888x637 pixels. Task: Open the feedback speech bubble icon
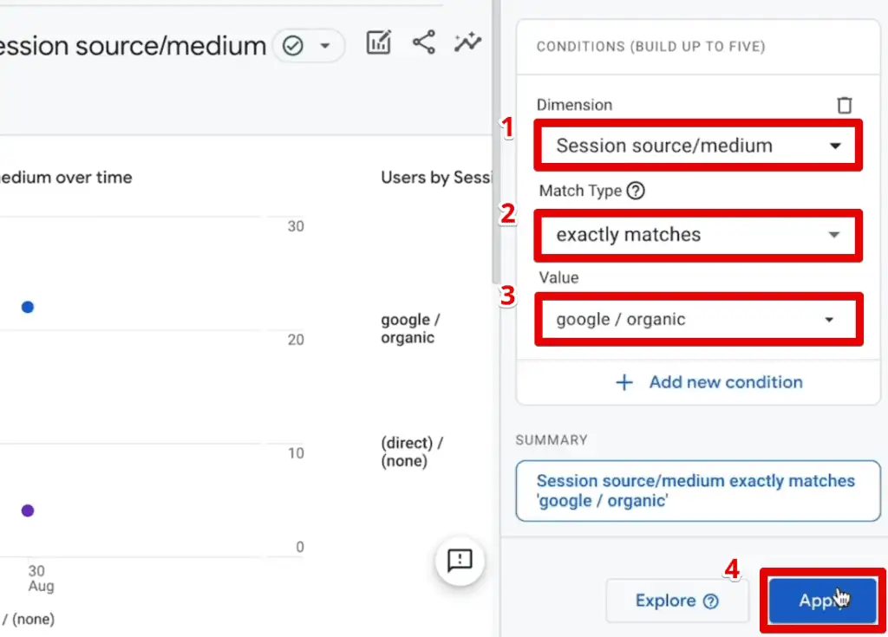tap(460, 562)
